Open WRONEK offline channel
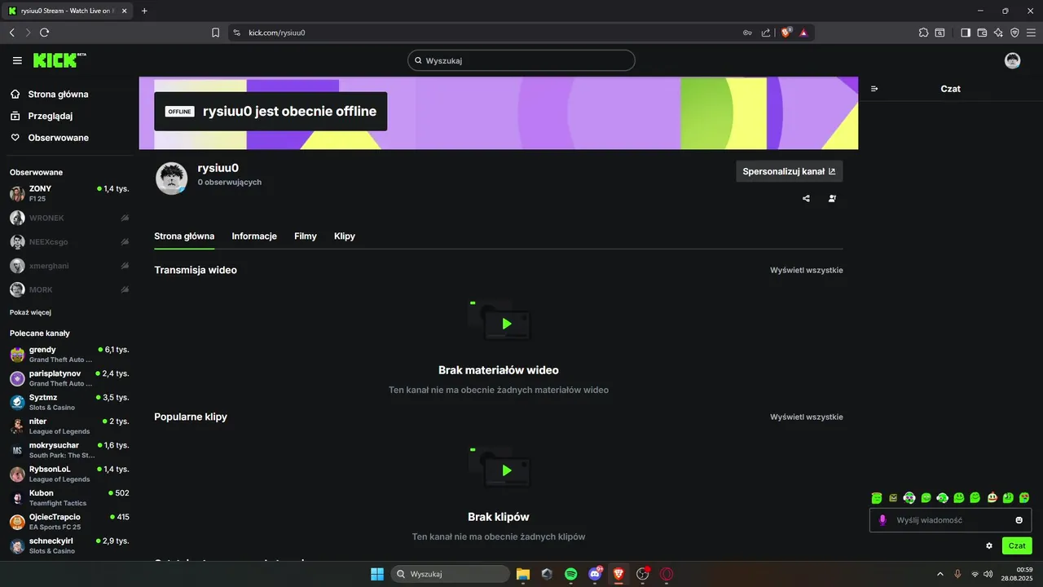The width and height of the screenshot is (1043, 587). (69, 218)
